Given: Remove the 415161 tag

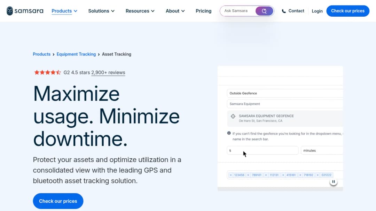Looking at the screenshot, I should pyautogui.click(x=283, y=175).
